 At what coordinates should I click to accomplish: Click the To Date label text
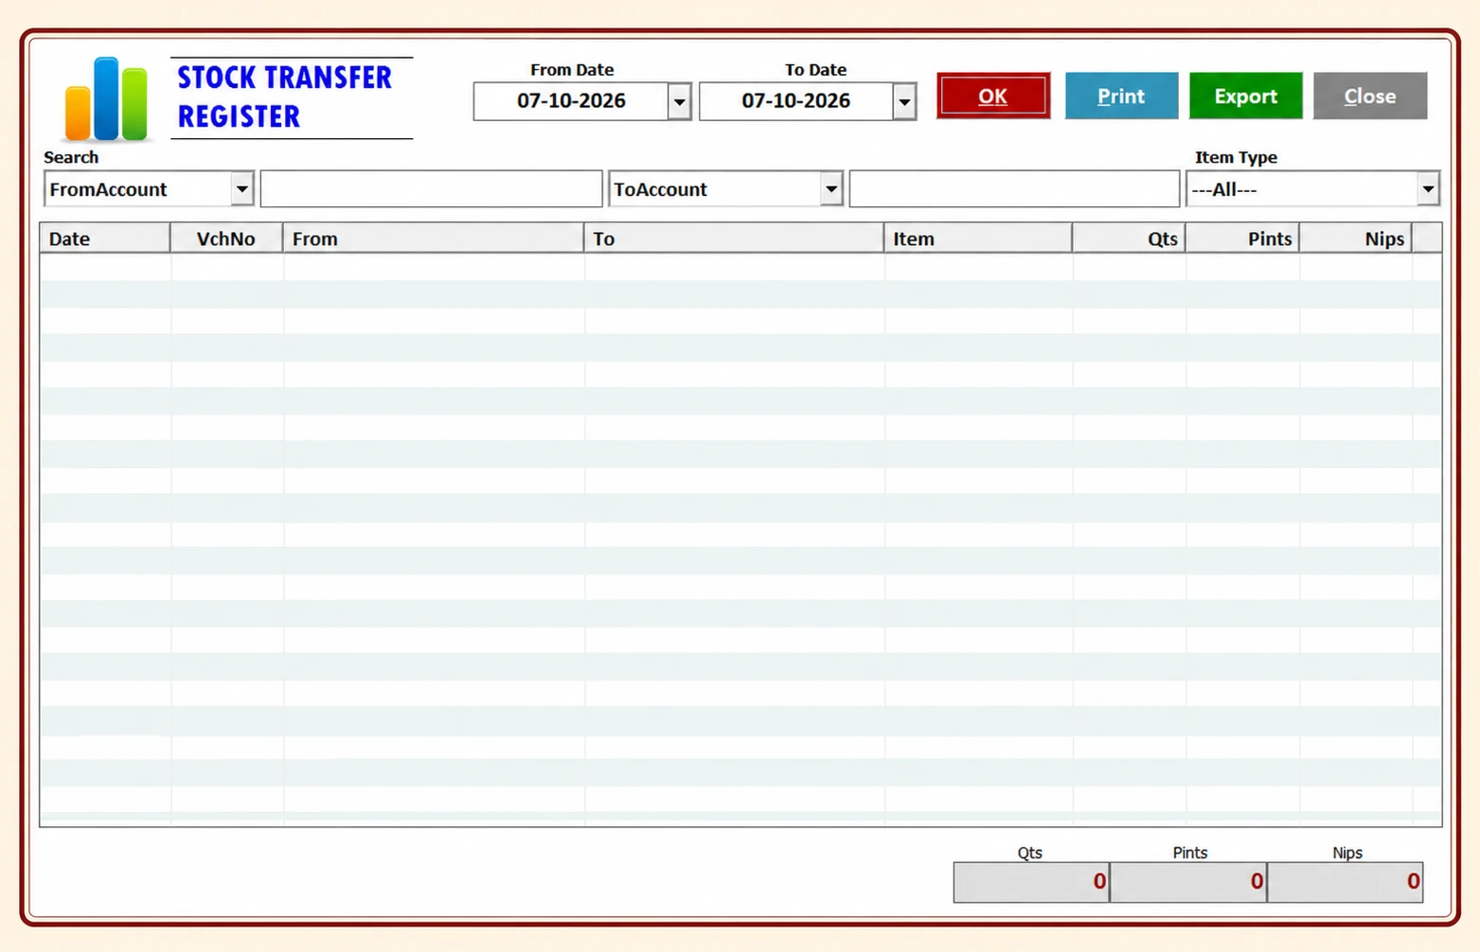pyautogui.click(x=815, y=69)
